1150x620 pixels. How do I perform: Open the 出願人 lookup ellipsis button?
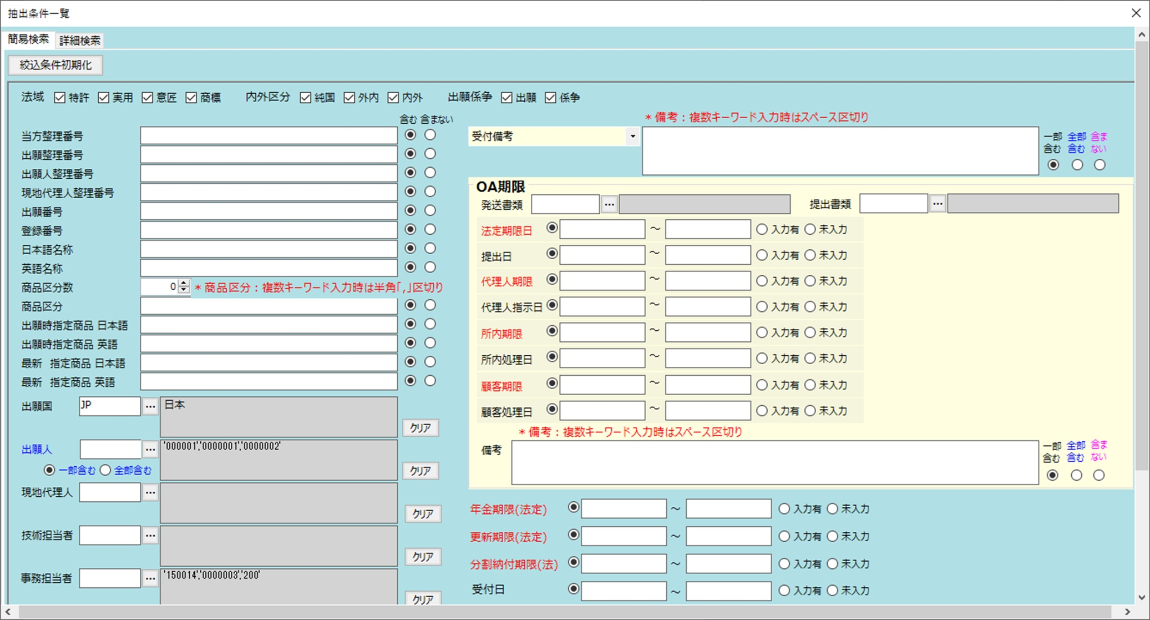(150, 449)
